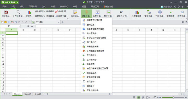Click the 快捷取值 checkmark icon
Screen dimensions: 188x99
171,12
